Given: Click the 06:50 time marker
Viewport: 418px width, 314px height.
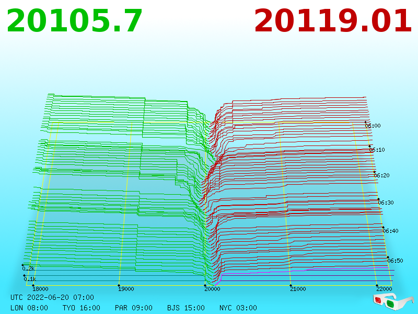Looking at the screenshot, I should pos(395,261).
